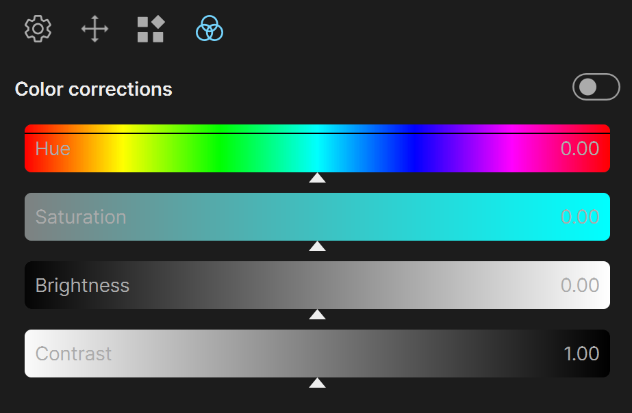Click the Brightness label text
Viewport: 632px width, 413px height.
[82, 287]
